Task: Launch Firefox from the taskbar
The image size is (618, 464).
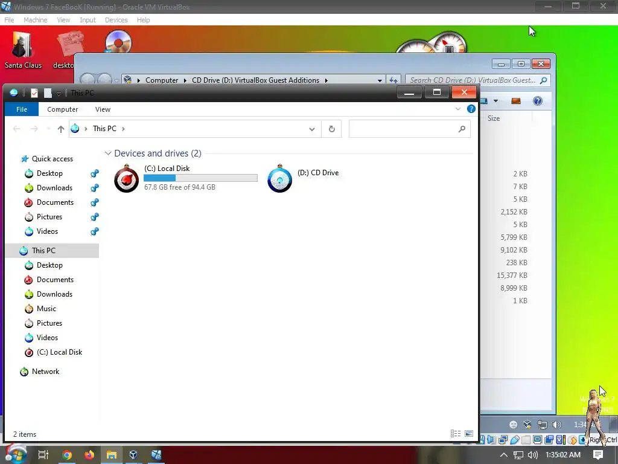Action: [x=89, y=454]
